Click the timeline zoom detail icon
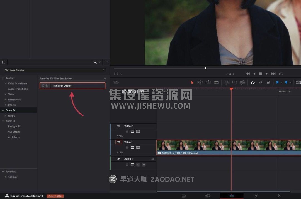 (298, 82)
